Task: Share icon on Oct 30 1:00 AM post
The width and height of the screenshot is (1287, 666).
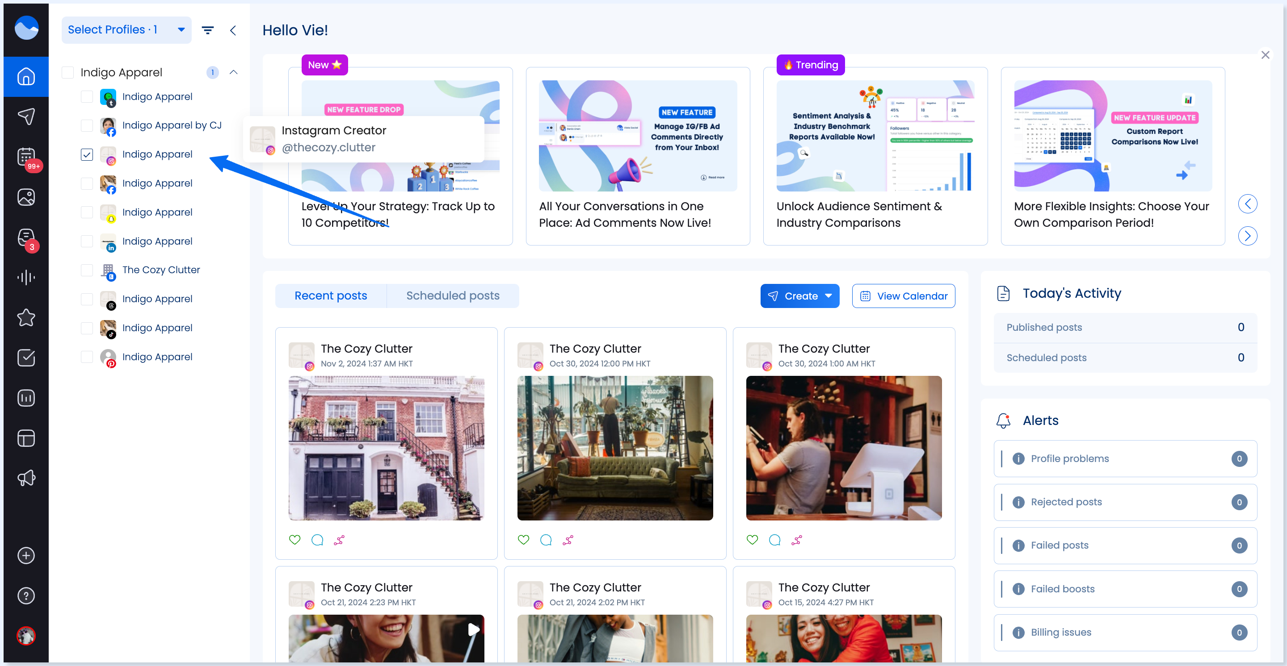Action: (x=797, y=540)
